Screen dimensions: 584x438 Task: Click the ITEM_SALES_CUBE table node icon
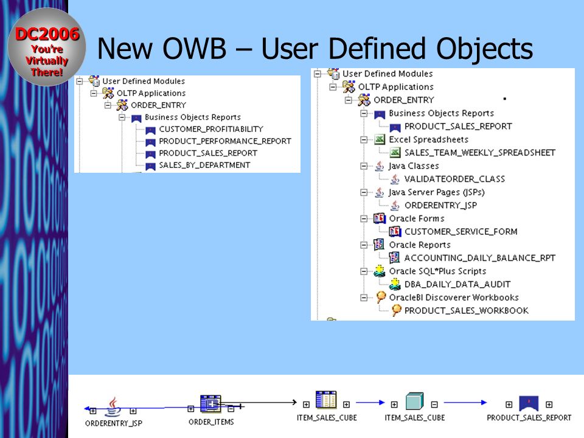pyautogui.click(x=326, y=400)
